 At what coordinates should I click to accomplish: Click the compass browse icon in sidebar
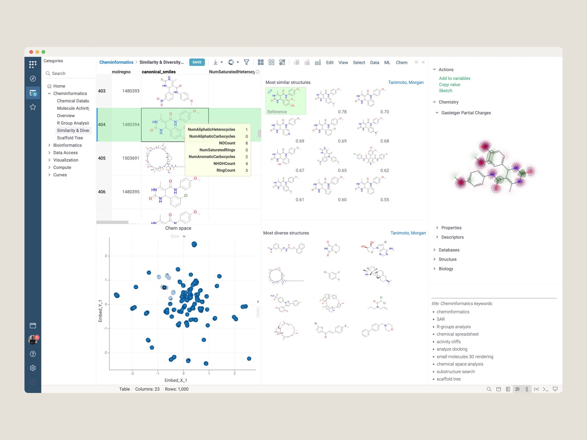pyautogui.click(x=33, y=79)
